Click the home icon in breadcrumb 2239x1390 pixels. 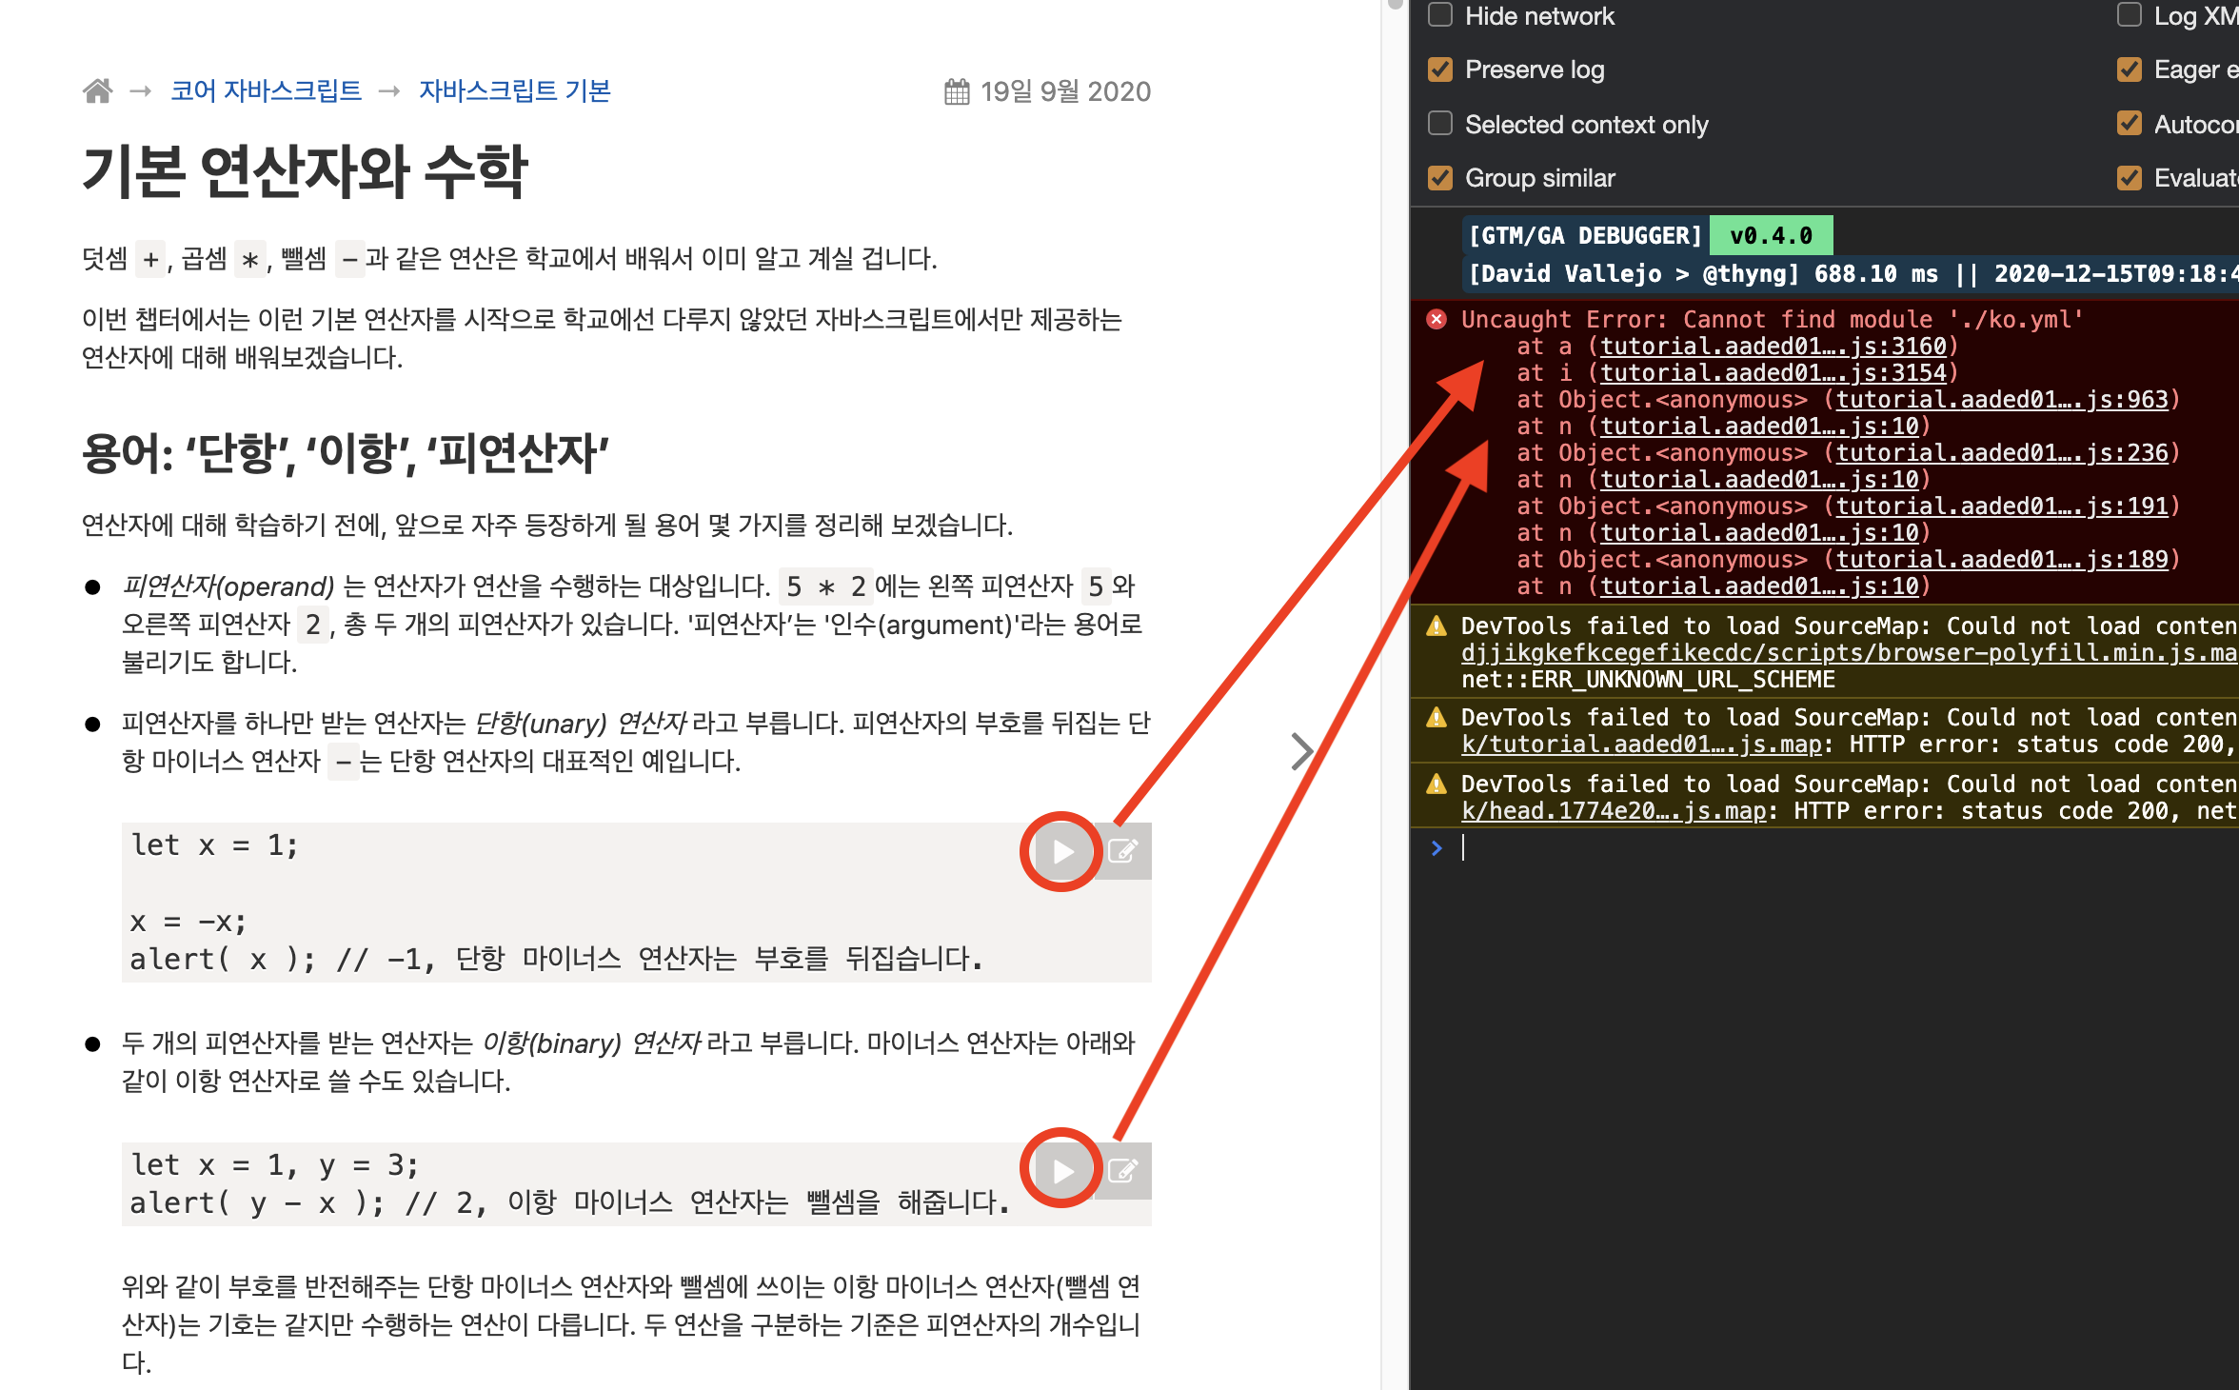click(97, 90)
